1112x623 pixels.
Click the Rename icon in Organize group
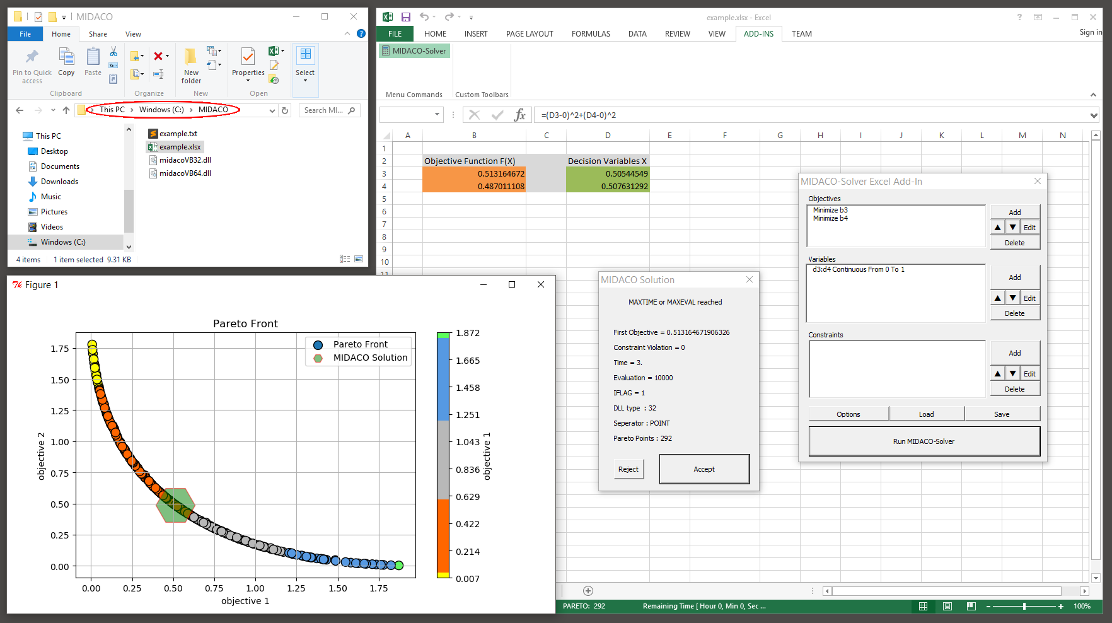coord(159,74)
